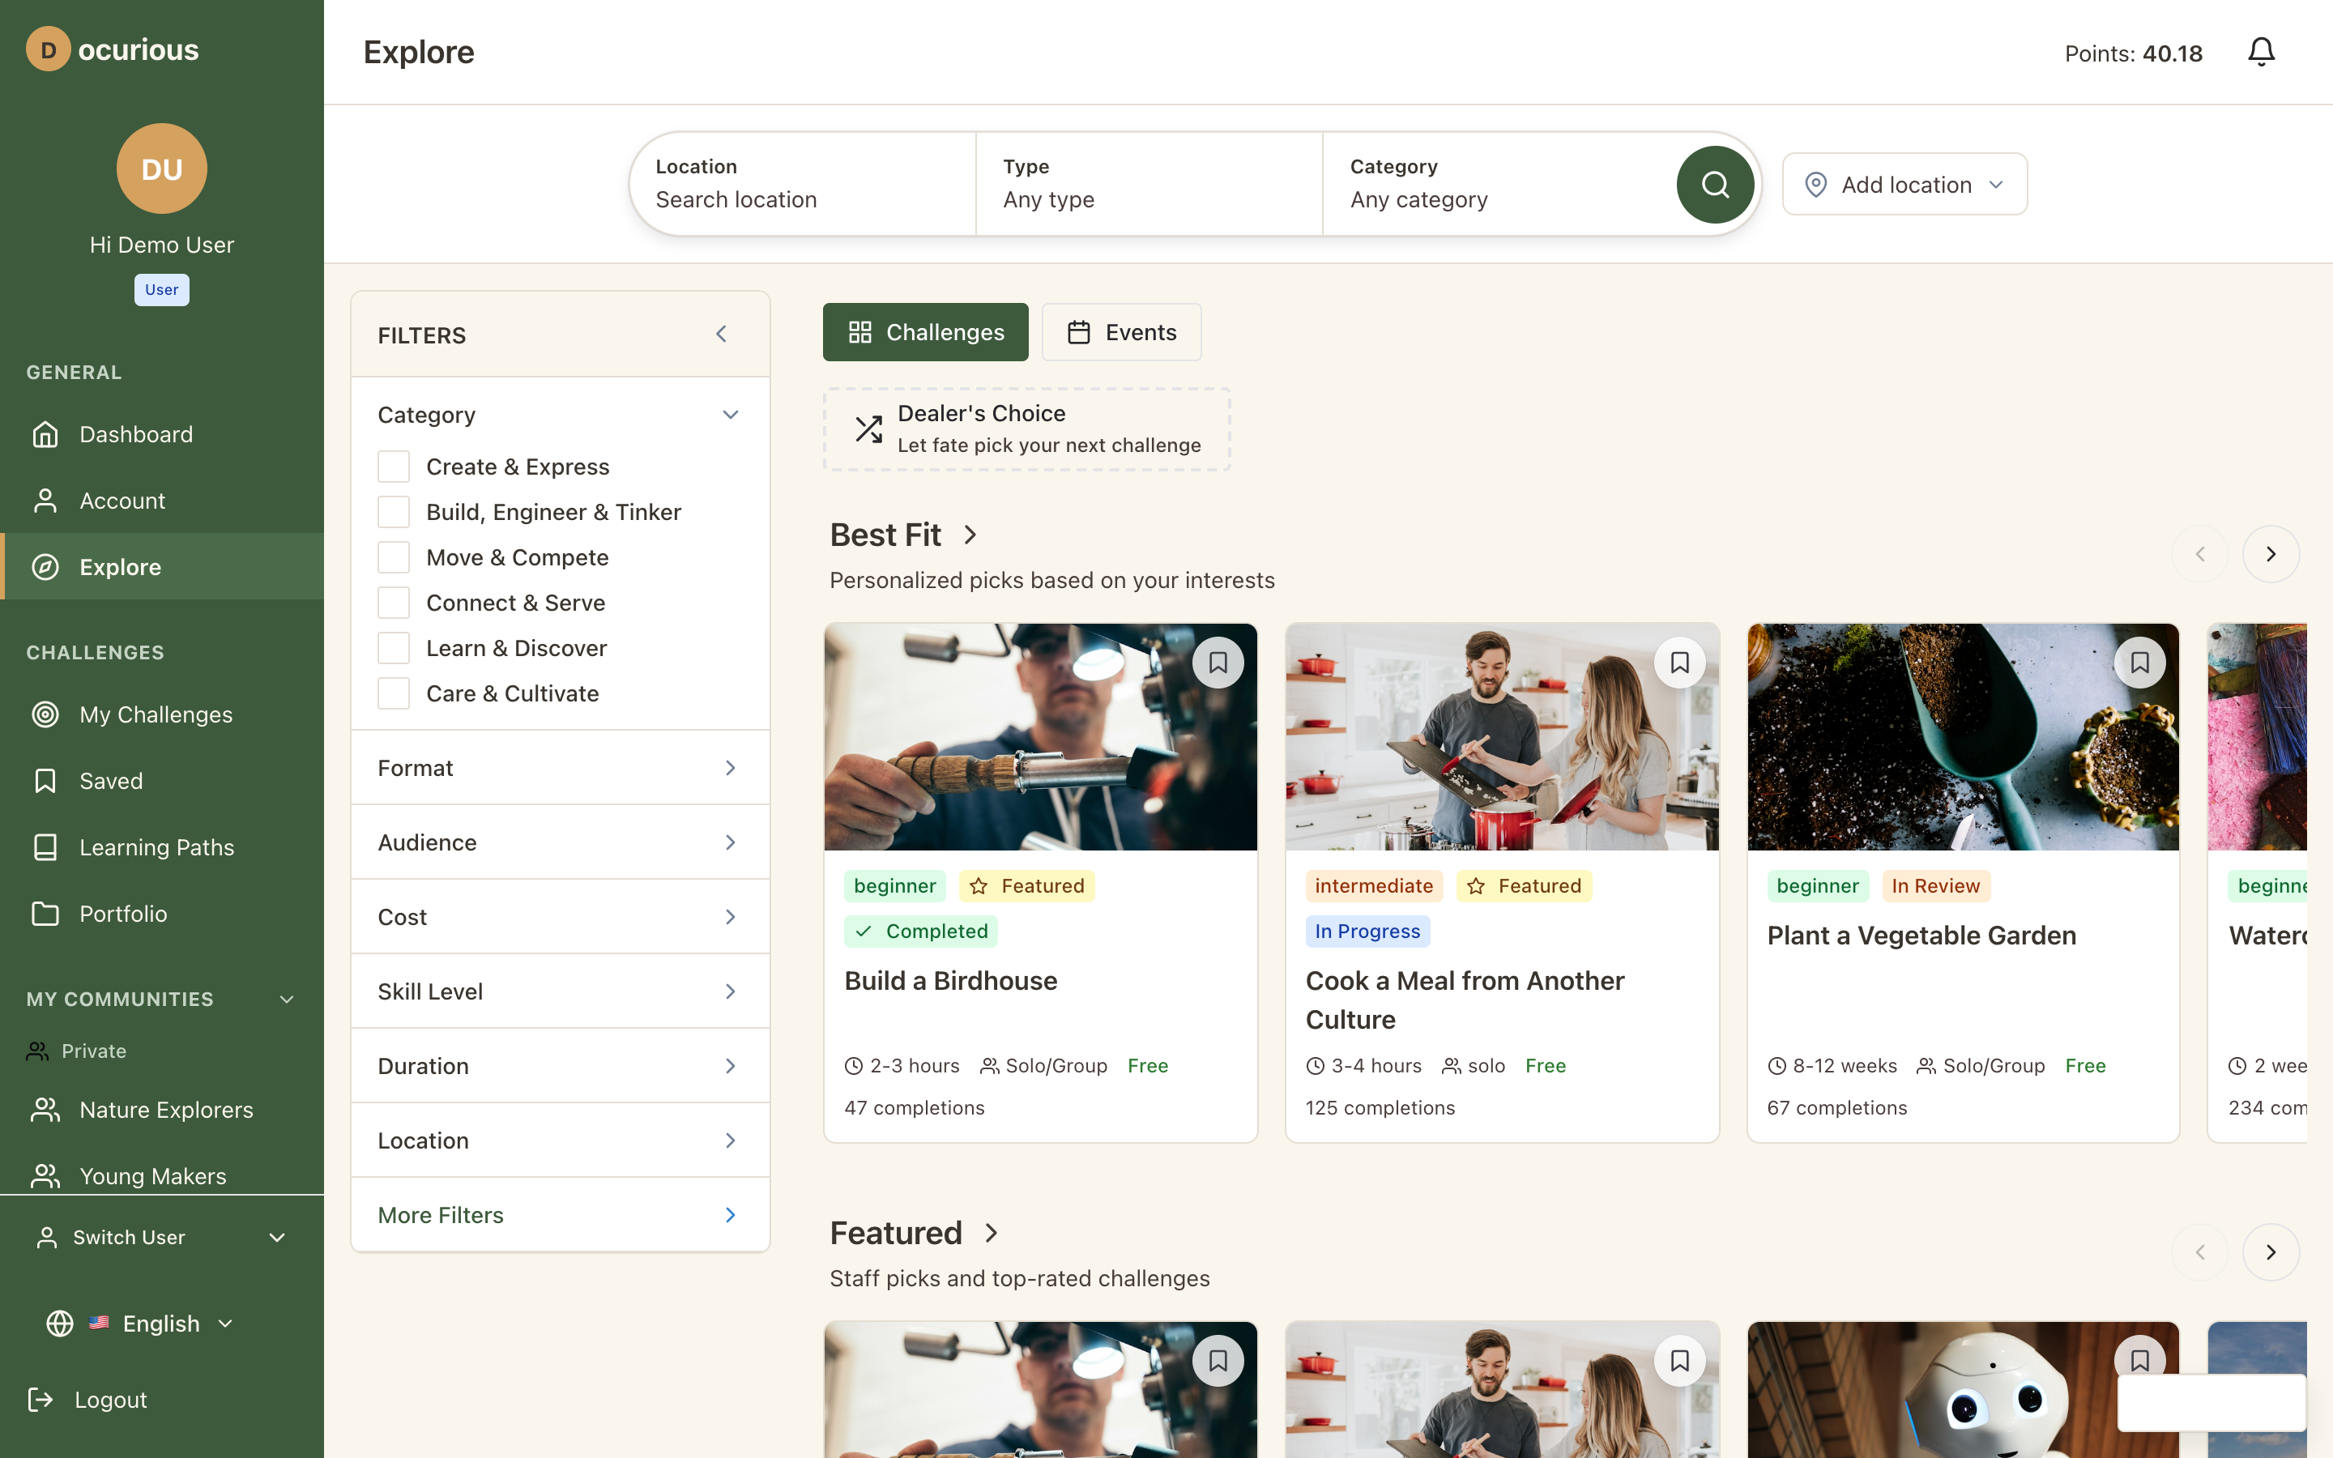Viewport: 2333px width, 1458px height.
Task: Save the Plant a Vegetable Garden challenge
Action: click(2139, 663)
